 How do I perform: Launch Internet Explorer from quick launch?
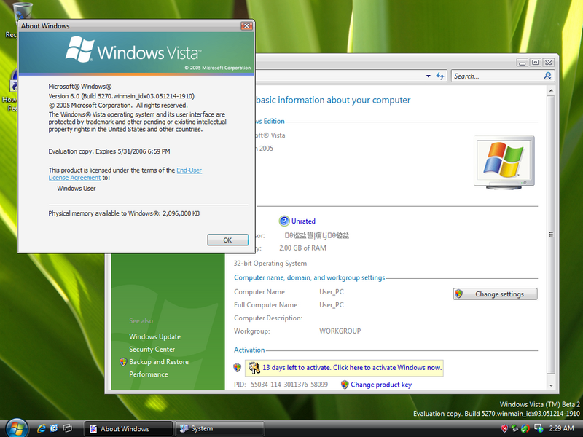42,428
